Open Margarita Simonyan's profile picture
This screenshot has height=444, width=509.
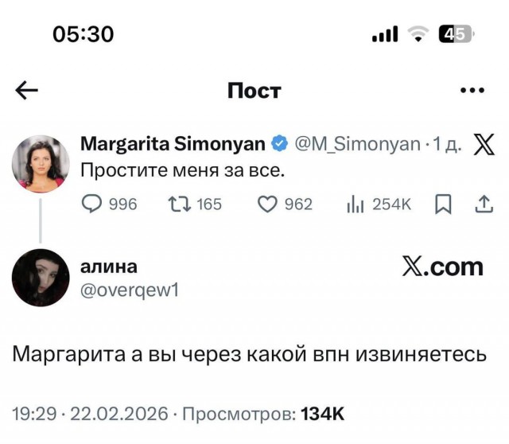[x=41, y=163]
